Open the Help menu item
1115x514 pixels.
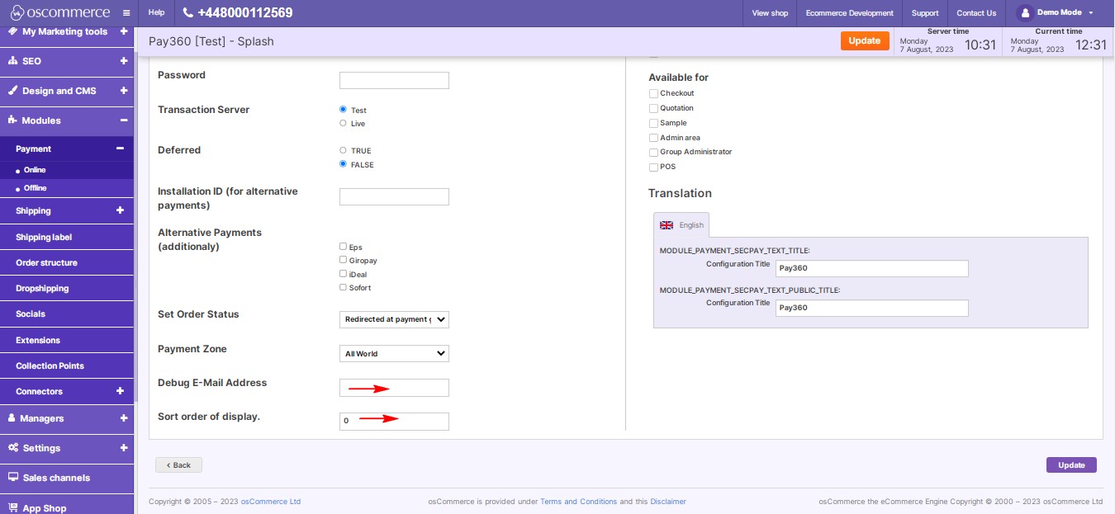tap(156, 12)
